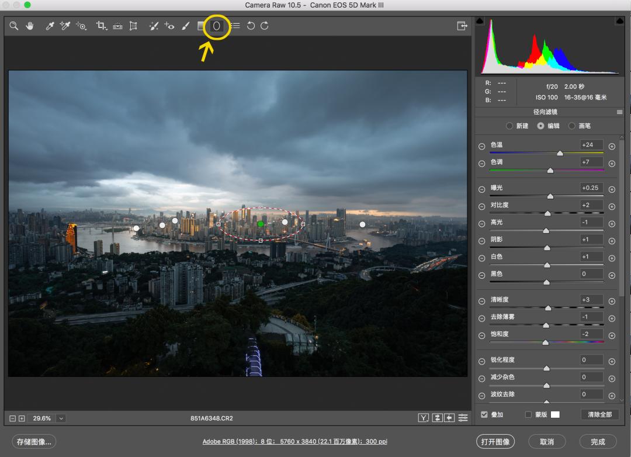Select the Zoom tool in toolbar
631x457 pixels.
(x=13, y=26)
